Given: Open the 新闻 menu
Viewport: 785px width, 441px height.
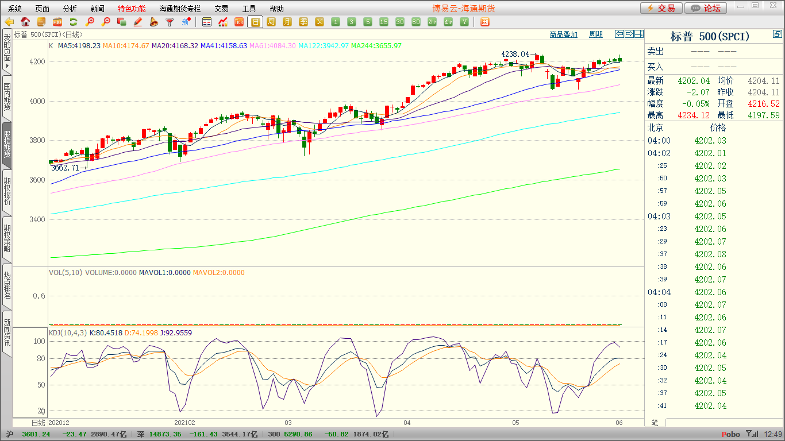Looking at the screenshot, I should click(98, 9).
